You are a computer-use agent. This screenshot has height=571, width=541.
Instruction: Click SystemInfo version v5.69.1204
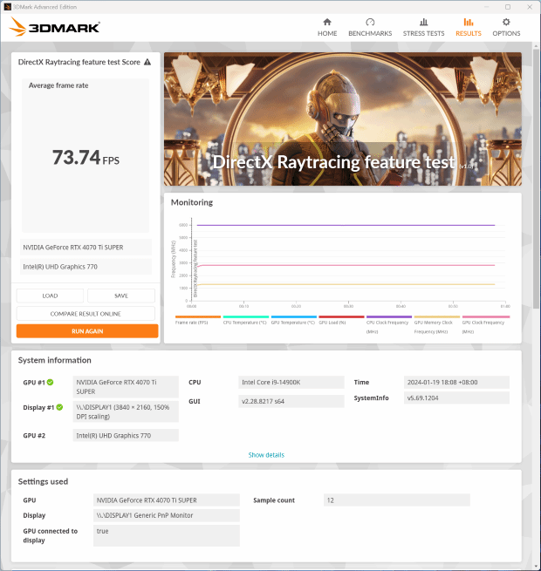(x=456, y=398)
